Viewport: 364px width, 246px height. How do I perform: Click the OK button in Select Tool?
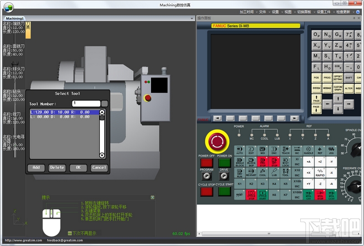pyautogui.click(x=78, y=167)
